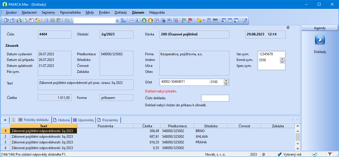Viewport: 339px width, 157px height.
Task: Click the Předkontace column header
Action: [177, 126]
